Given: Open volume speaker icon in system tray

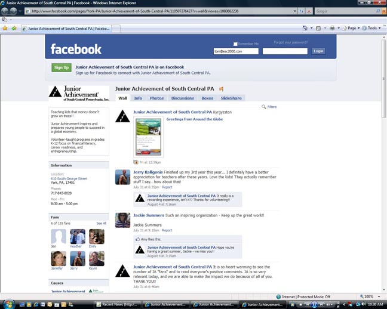Looking at the screenshot, I should (x=363, y=305).
